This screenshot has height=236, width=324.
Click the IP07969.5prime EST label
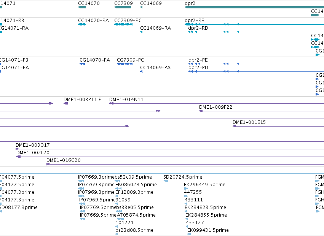coord(97,200)
